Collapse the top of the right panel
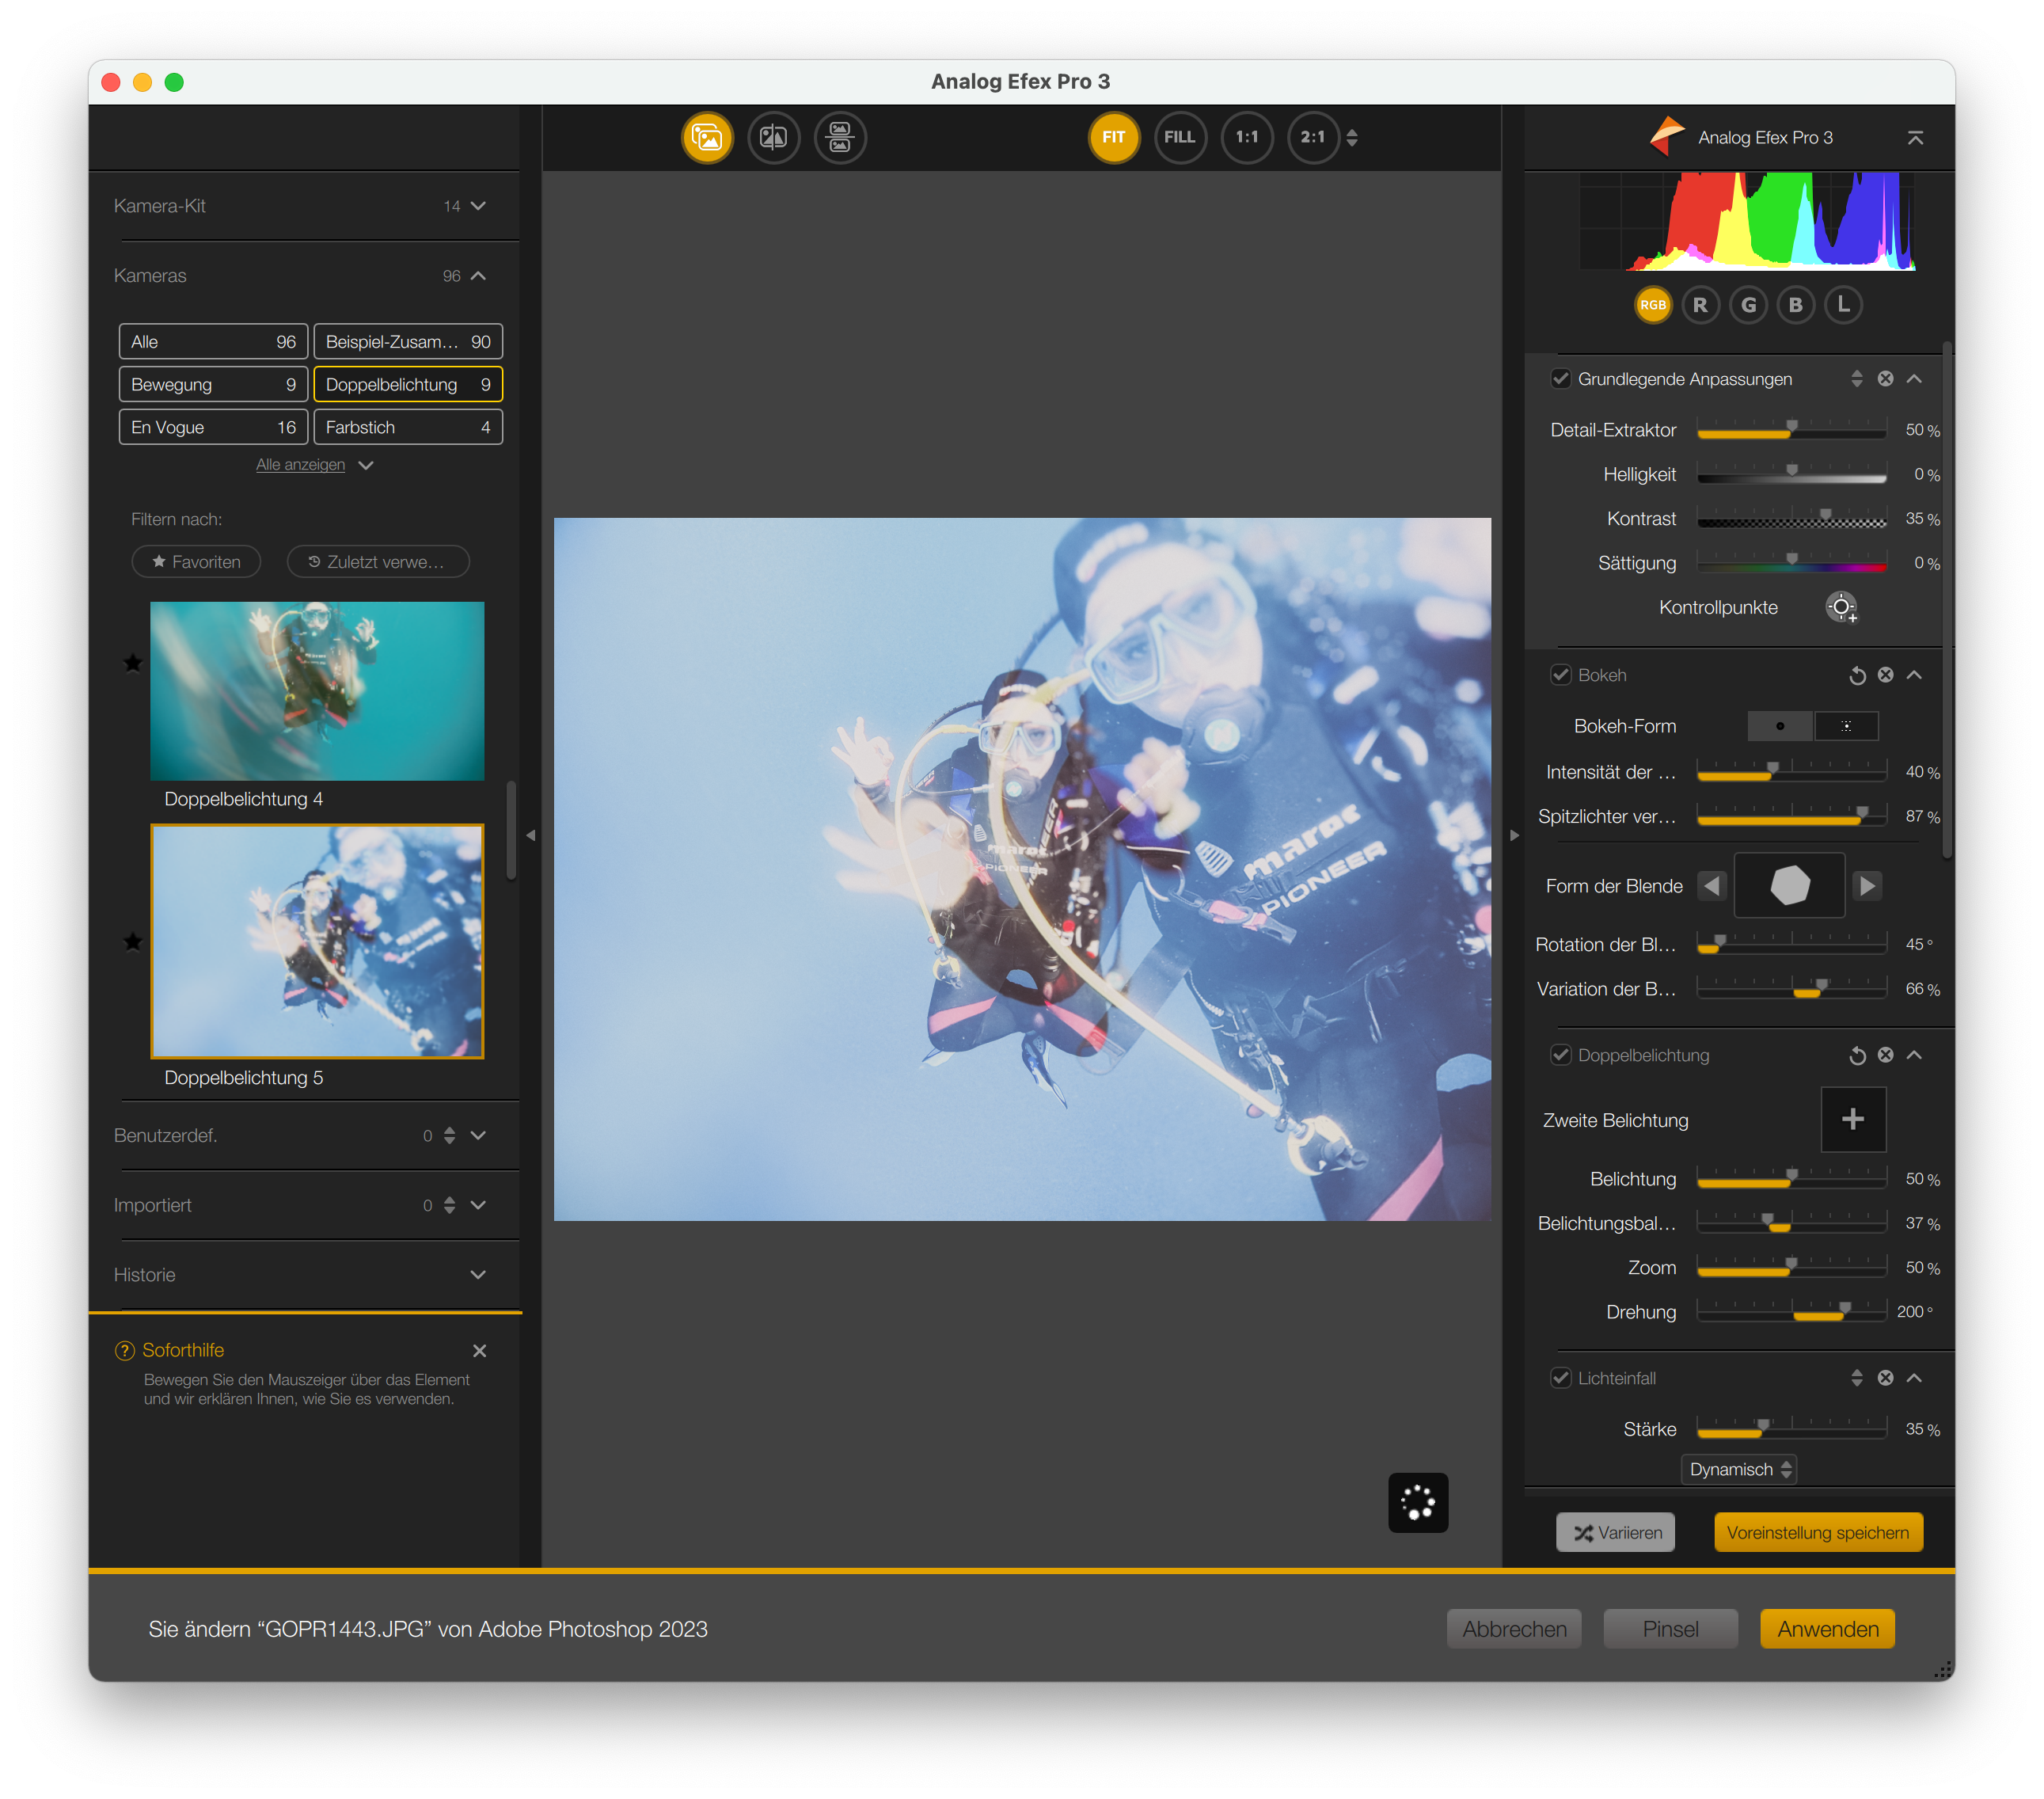The width and height of the screenshot is (2044, 1799). [x=1915, y=138]
